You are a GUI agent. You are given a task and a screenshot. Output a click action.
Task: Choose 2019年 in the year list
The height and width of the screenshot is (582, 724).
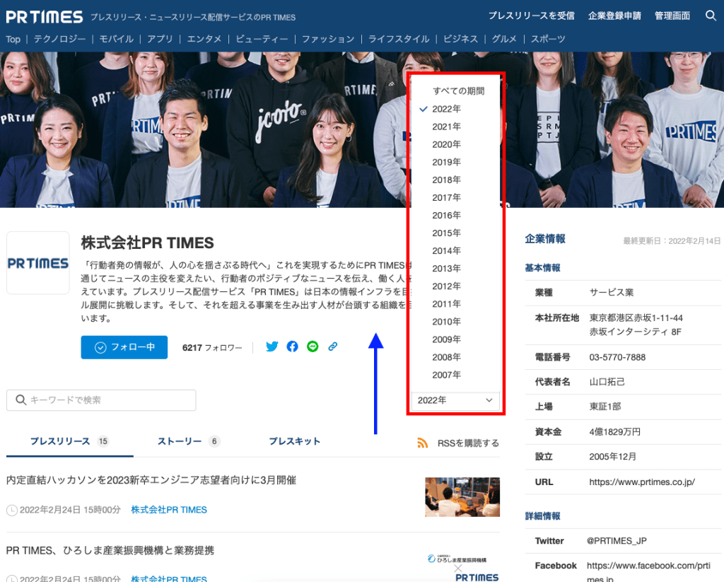tap(447, 162)
